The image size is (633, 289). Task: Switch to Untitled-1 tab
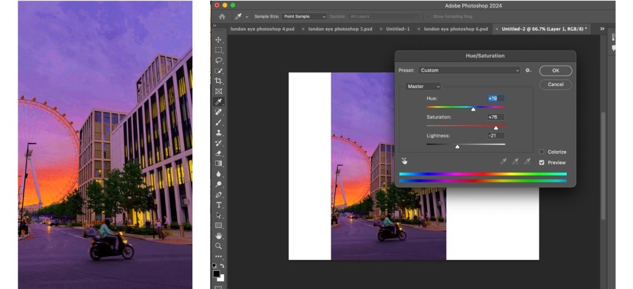(x=397, y=29)
